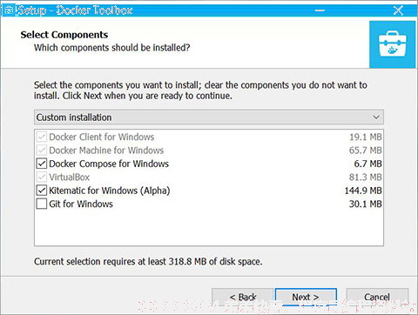Click the 19.1 MB size value
Image resolution: width=418 pixels, height=315 pixels.
(x=366, y=137)
